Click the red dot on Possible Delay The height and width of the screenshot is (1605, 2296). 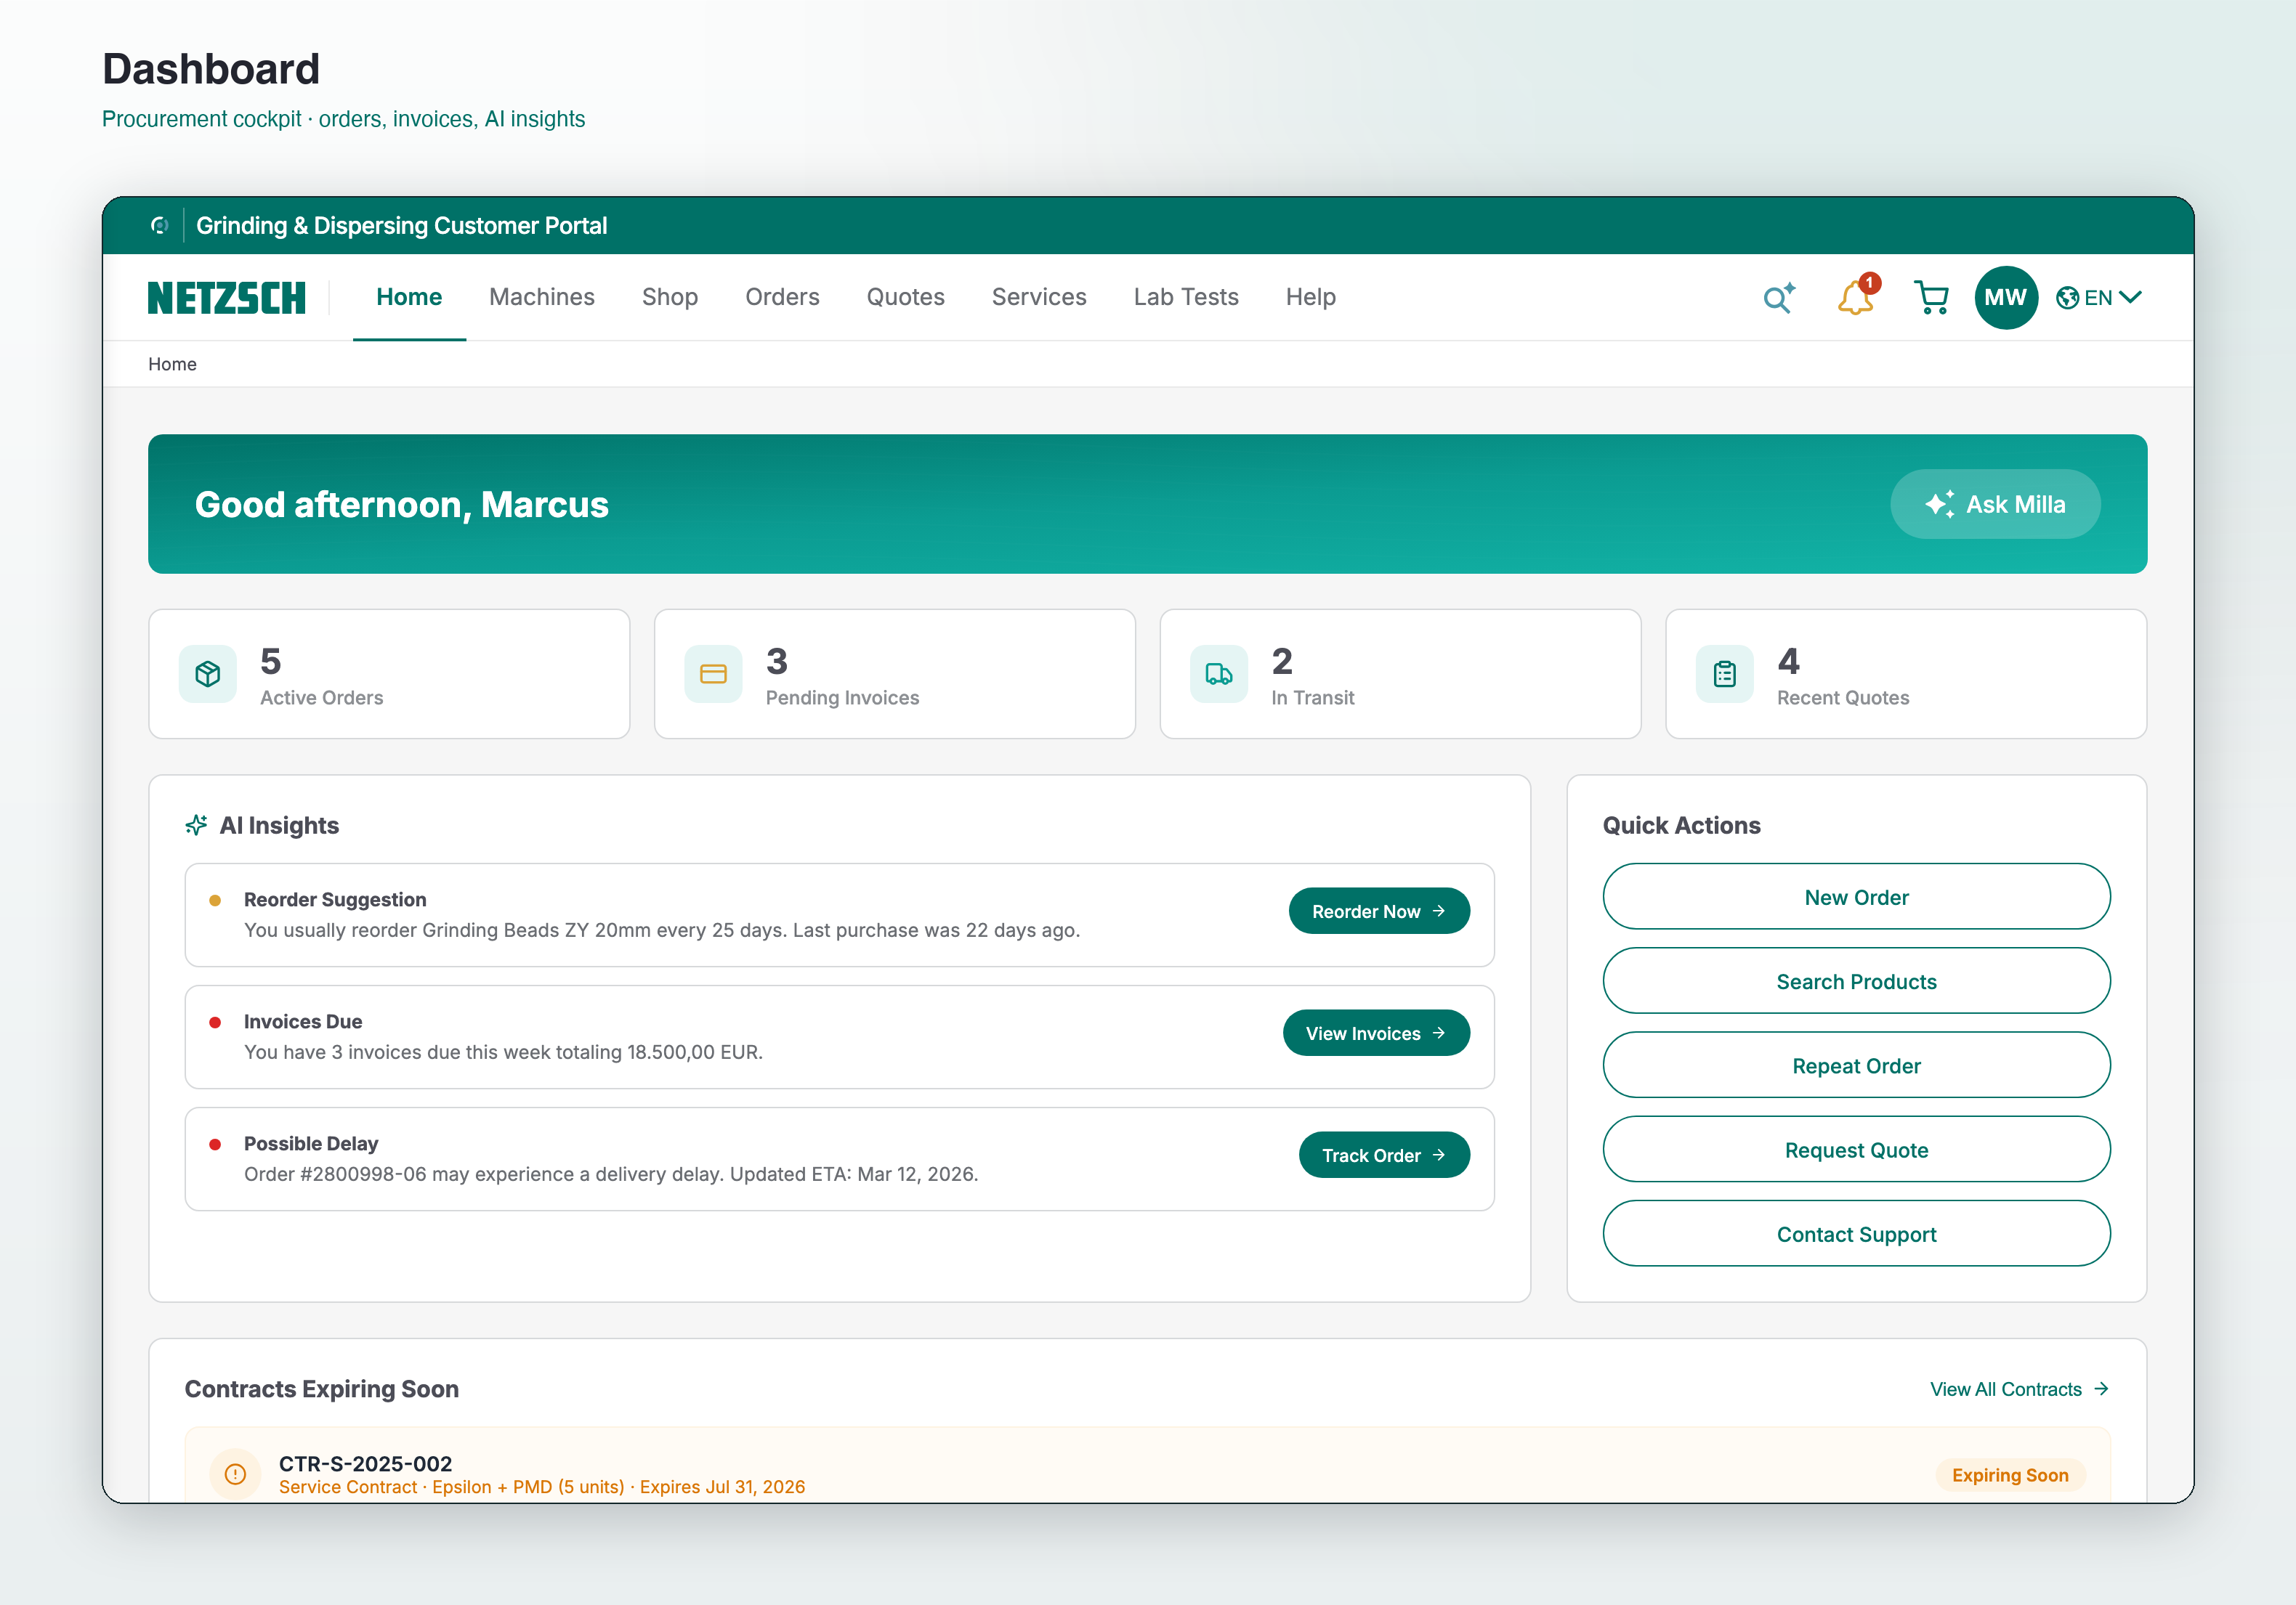[x=214, y=1145]
